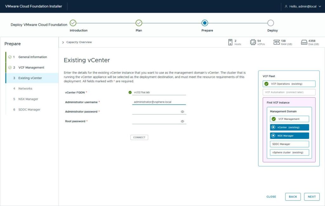Open the admin@local user dropdown chevron
This screenshot has height=206, width=325.
[320, 6]
